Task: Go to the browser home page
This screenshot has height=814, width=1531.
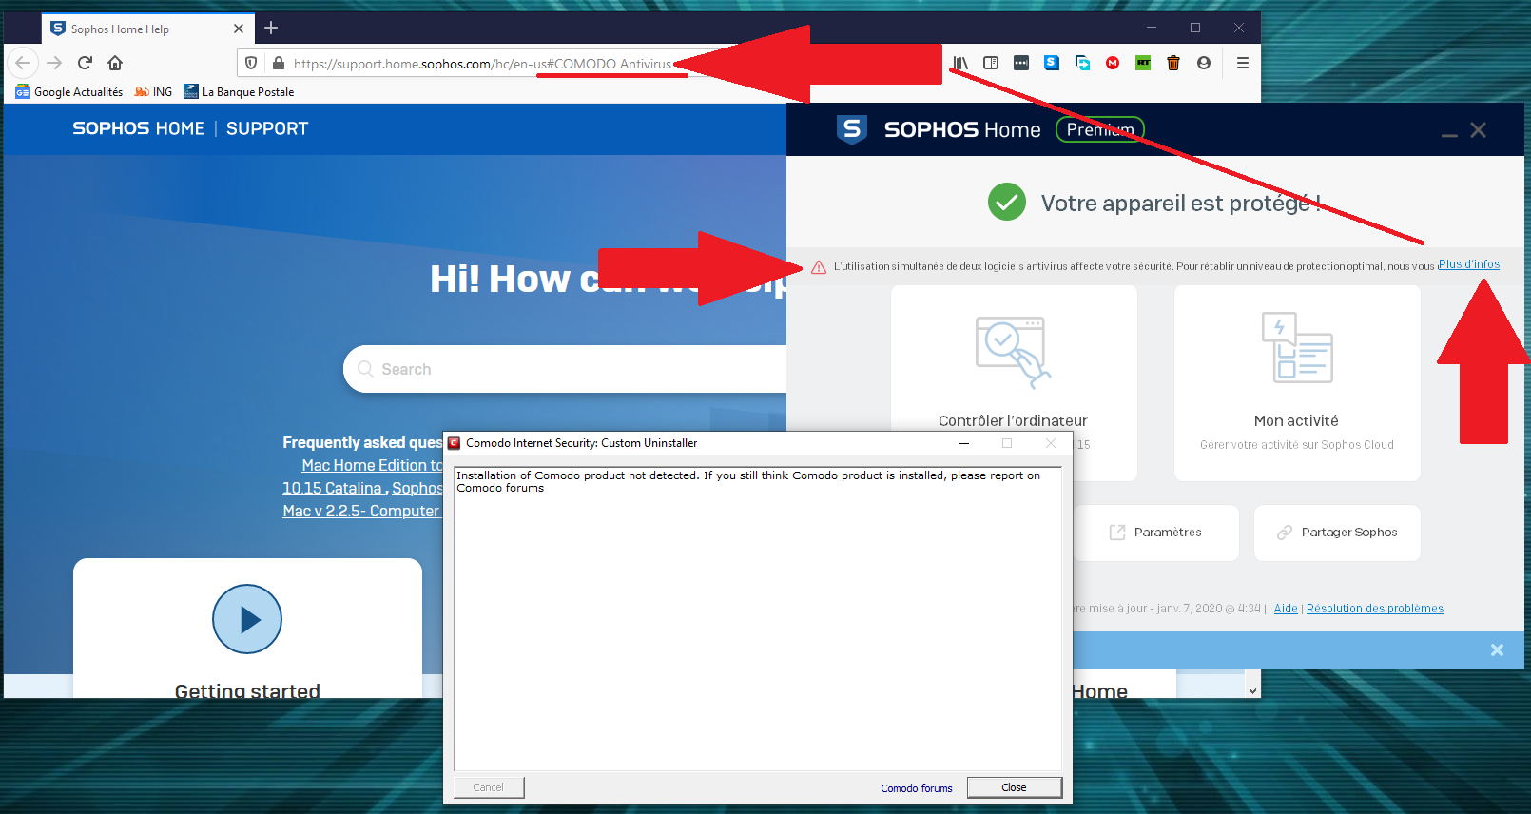Action: (115, 63)
